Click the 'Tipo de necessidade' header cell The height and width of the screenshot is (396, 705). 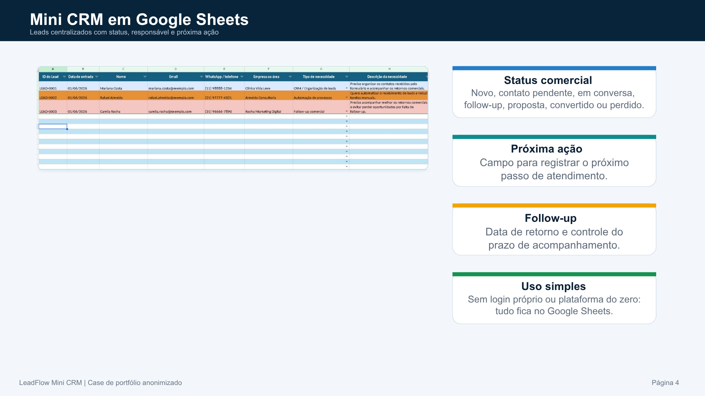click(x=321, y=77)
